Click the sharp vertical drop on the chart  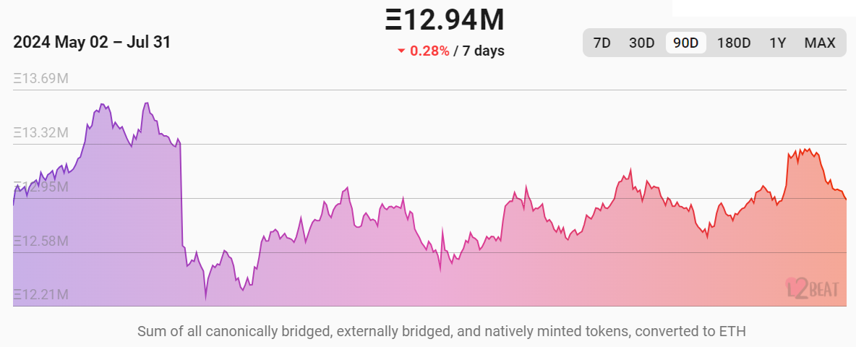pos(181,194)
